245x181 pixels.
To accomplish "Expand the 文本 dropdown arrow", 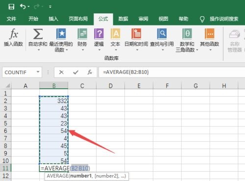I will click(x=116, y=50).
